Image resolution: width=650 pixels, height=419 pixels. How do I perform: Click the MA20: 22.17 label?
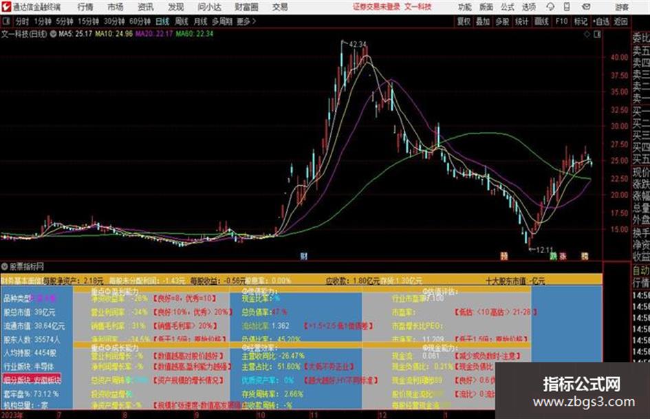pos(154,34)
